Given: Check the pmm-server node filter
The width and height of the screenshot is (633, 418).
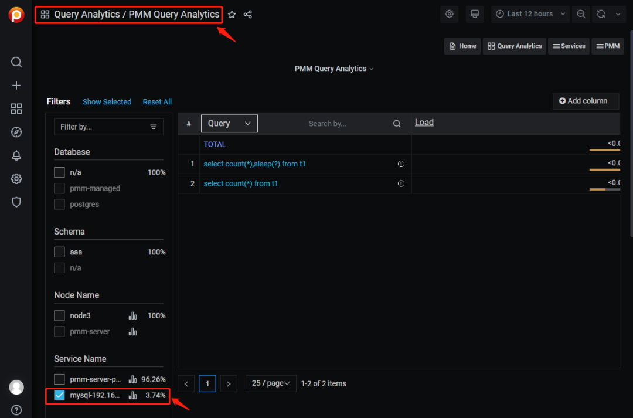Looking at the screenshot, I should [59, 332].
